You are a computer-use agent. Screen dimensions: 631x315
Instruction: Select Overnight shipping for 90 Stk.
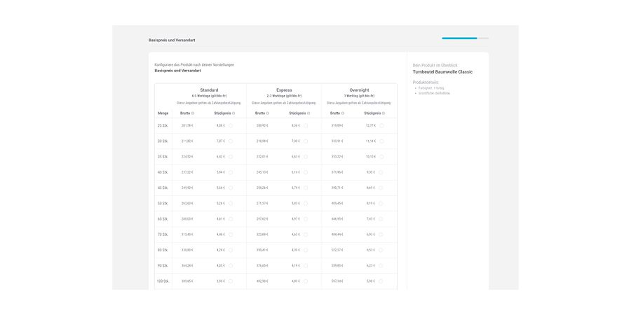[381, 265]
